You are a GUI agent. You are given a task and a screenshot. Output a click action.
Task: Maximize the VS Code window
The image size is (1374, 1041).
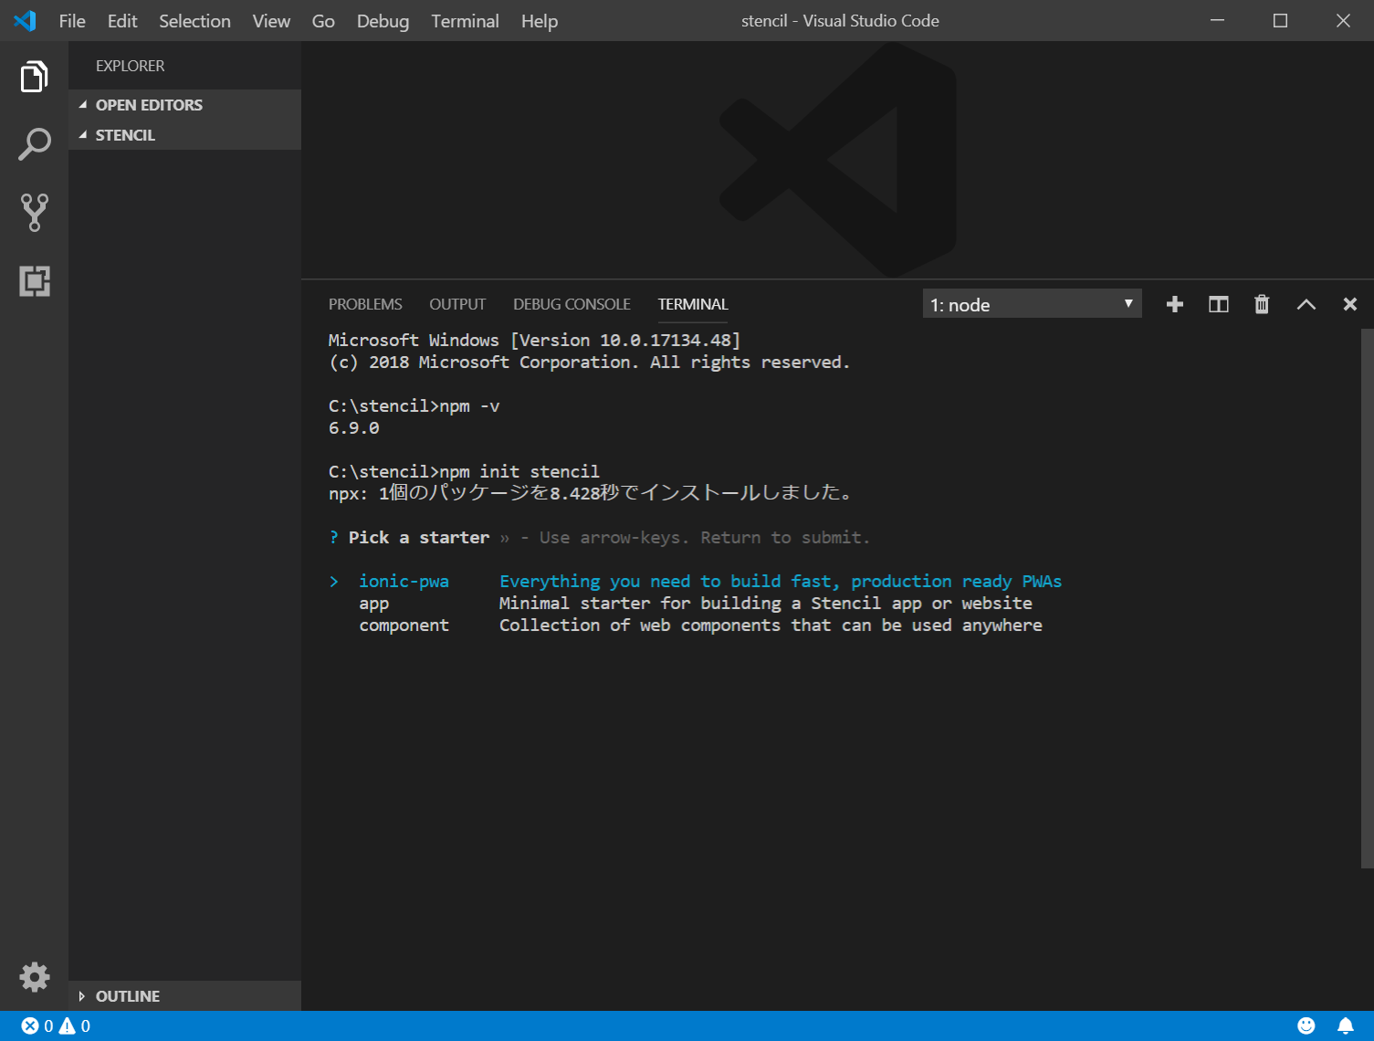click(1280, 20)
